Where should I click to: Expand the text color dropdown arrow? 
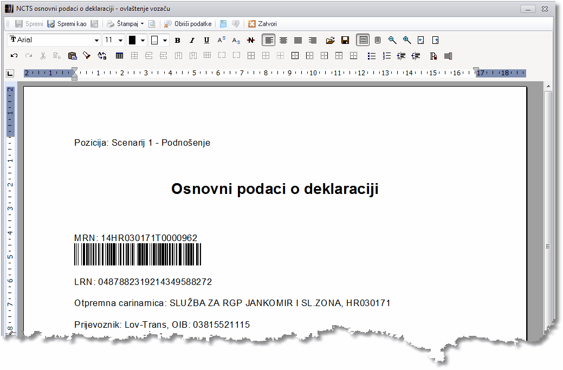pos(143,40)
